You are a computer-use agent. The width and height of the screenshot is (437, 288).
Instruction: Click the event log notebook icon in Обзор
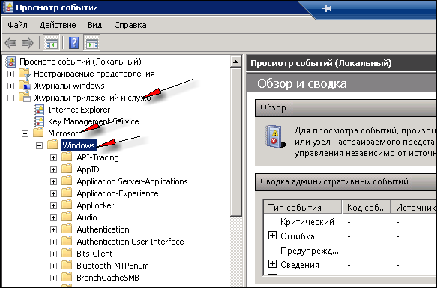coord(275,137)
